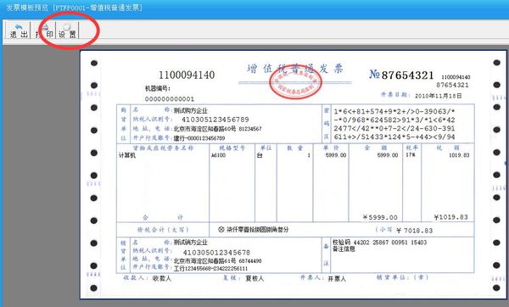Open the 设置 settings toolbar icon
This screenshot has width=509, height=307.
tap(67, 31)
